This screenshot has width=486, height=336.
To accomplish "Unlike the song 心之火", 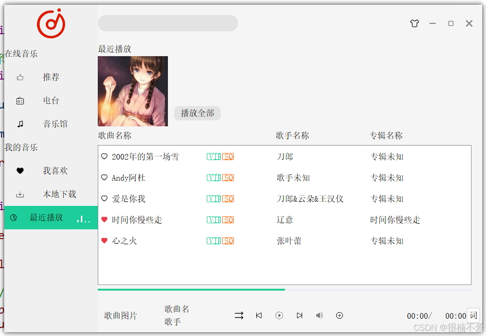I will 104,241.
